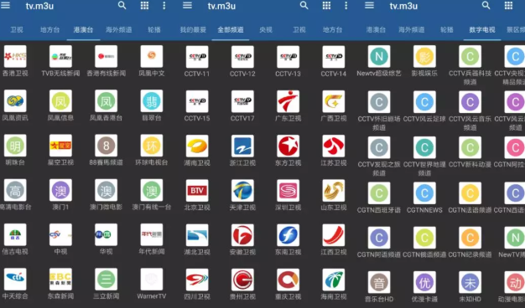
Task: Open the Newtv超级综艺 channel
Action: coord(379,56)
